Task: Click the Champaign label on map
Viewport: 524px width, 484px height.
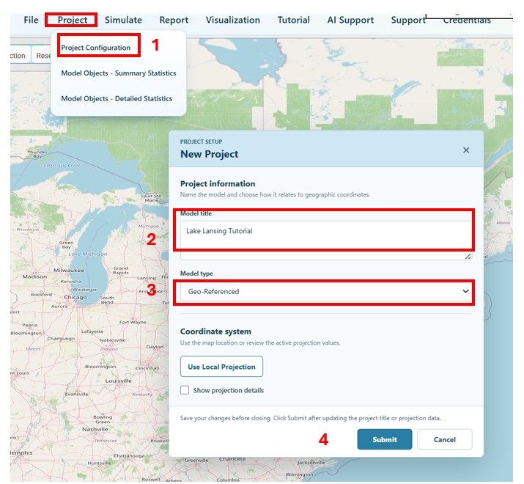Action: pyautogui.click(x=61, y=339)
